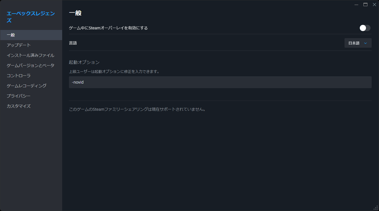Select カスタマイズ from the sidebar

pyautogui.click(x=18, y=106)
